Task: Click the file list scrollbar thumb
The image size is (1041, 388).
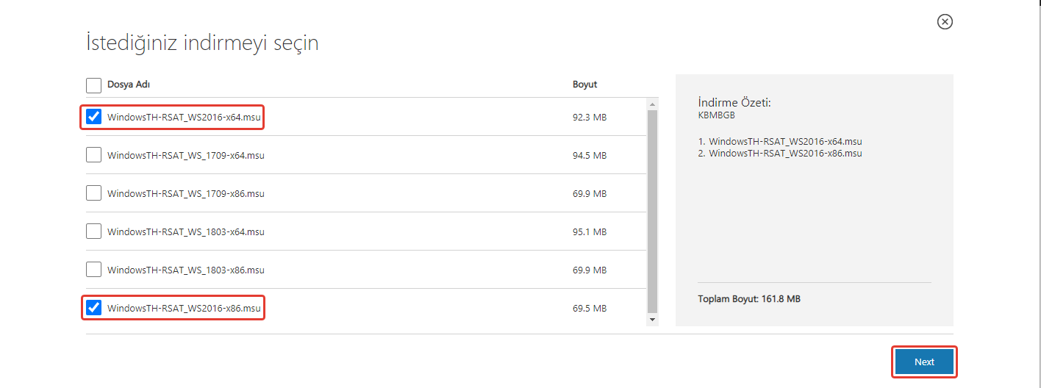Action: [652, 209]
